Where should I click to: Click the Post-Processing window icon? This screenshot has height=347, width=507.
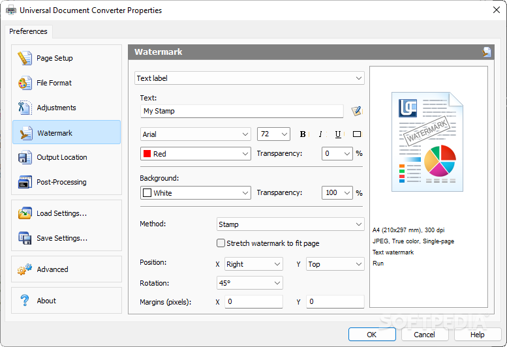click(25, 182)
